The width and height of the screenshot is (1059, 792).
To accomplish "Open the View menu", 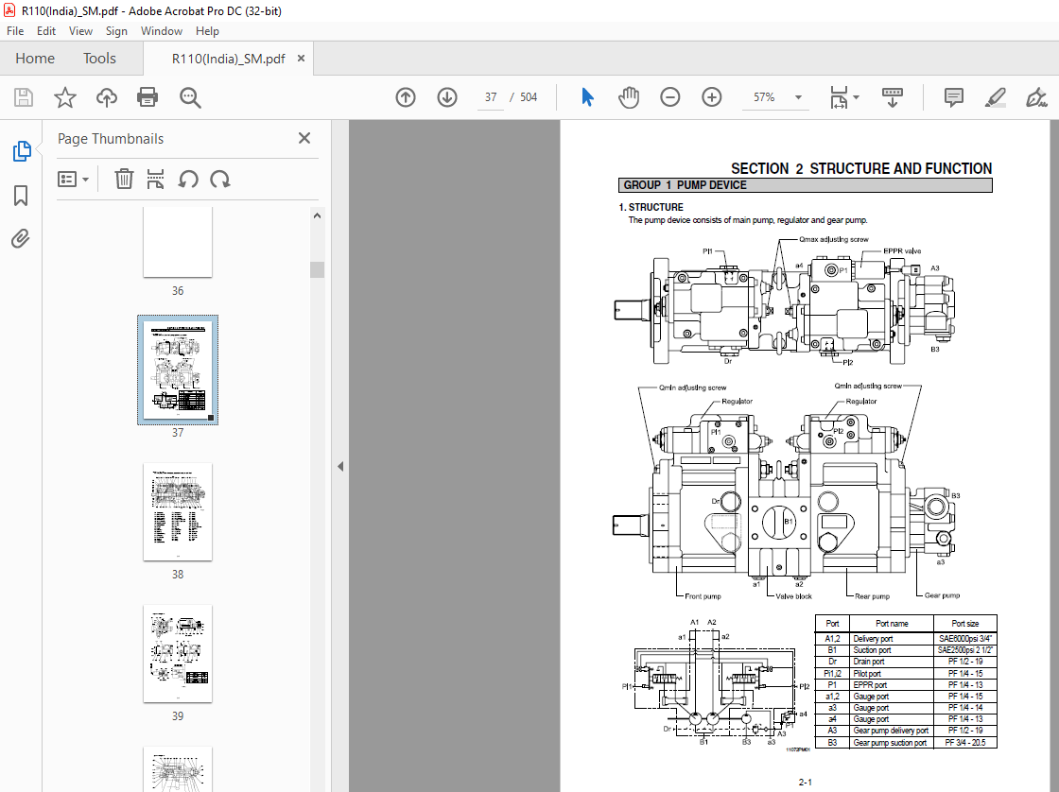I will point(80,31).
